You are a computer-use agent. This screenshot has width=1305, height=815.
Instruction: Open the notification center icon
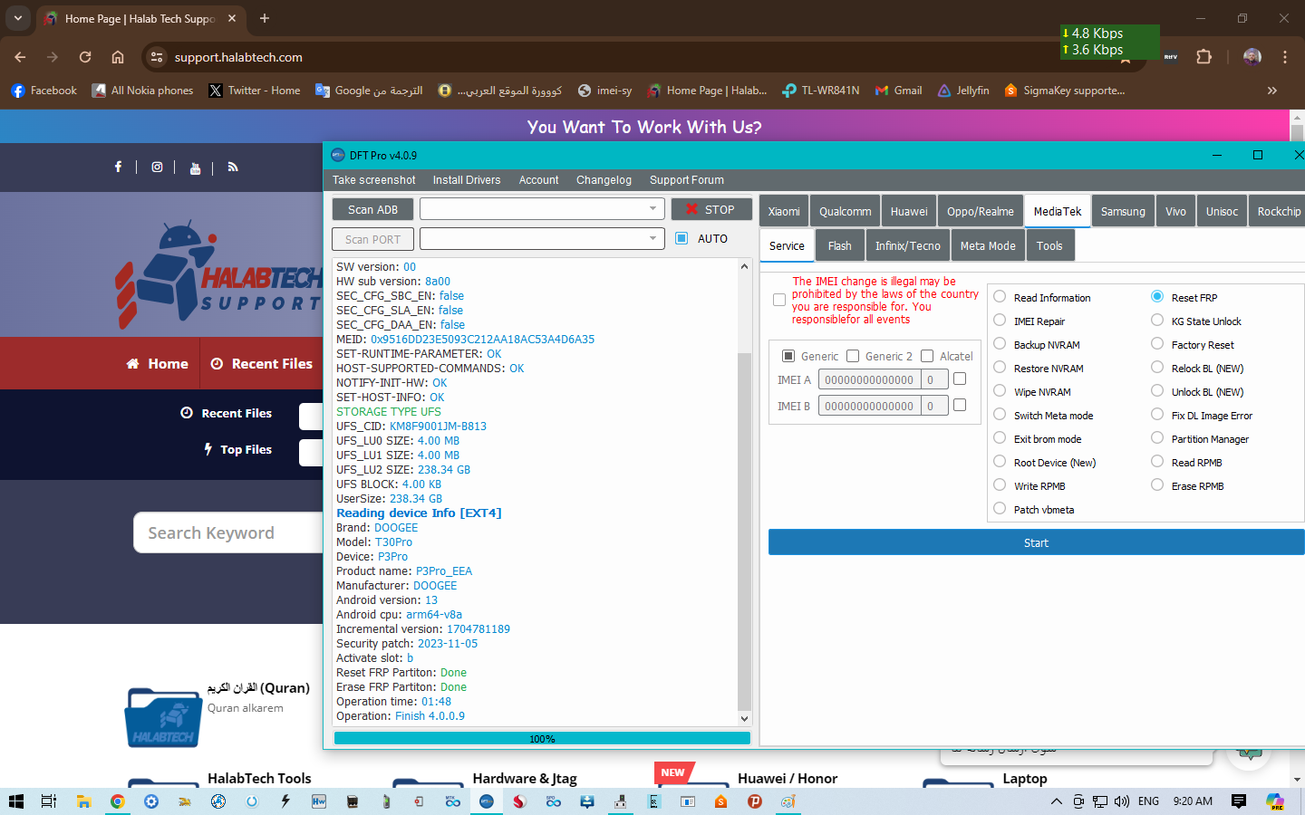click(x=1239, y=801)
